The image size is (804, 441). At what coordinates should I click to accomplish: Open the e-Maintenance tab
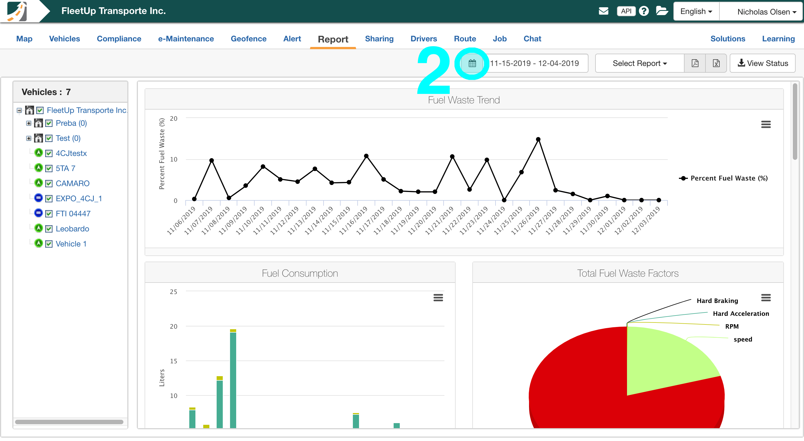[x=186, y=39]
